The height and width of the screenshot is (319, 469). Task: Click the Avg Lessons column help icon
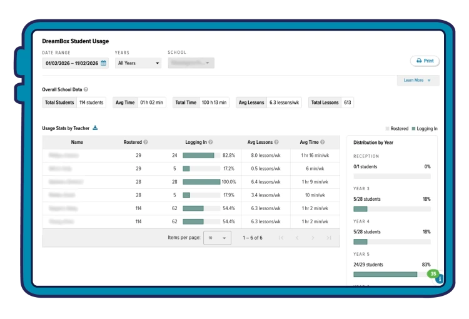click(276, 142)
